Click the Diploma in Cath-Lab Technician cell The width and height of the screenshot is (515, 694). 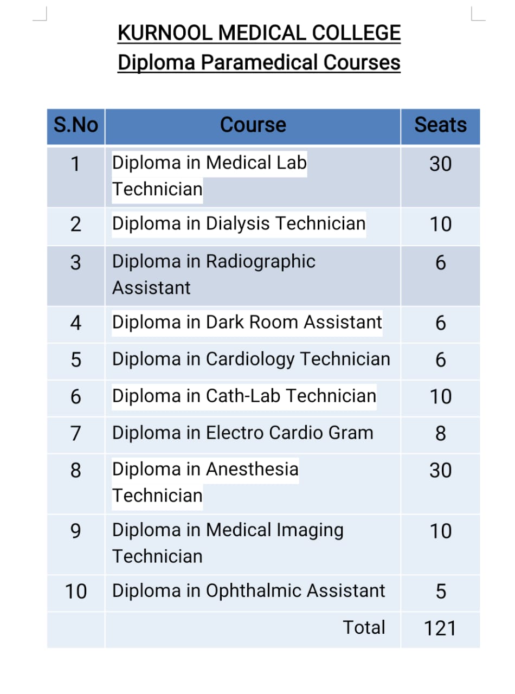click(x=244, y=396)
